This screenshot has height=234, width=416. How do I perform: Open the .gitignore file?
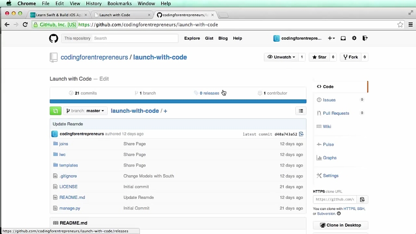click(68, 176)
